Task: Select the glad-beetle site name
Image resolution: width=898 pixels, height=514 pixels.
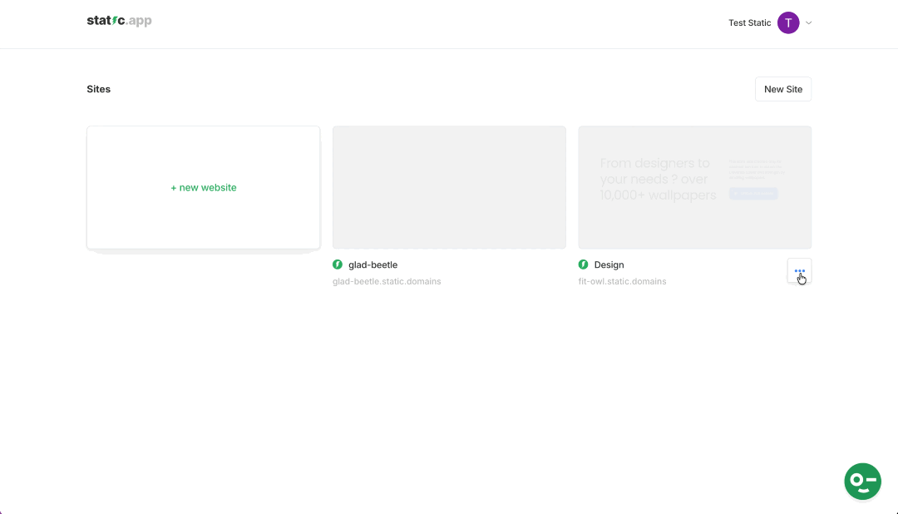Action: pos(373,264)
